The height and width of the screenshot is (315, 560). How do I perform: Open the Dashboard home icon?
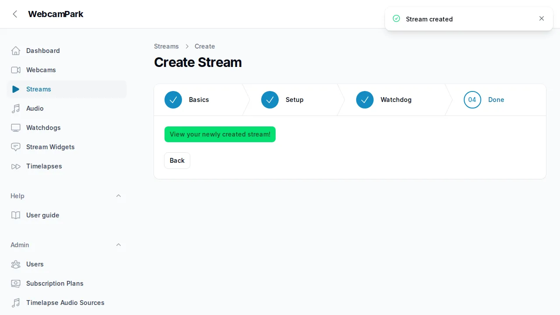(16, 51)
